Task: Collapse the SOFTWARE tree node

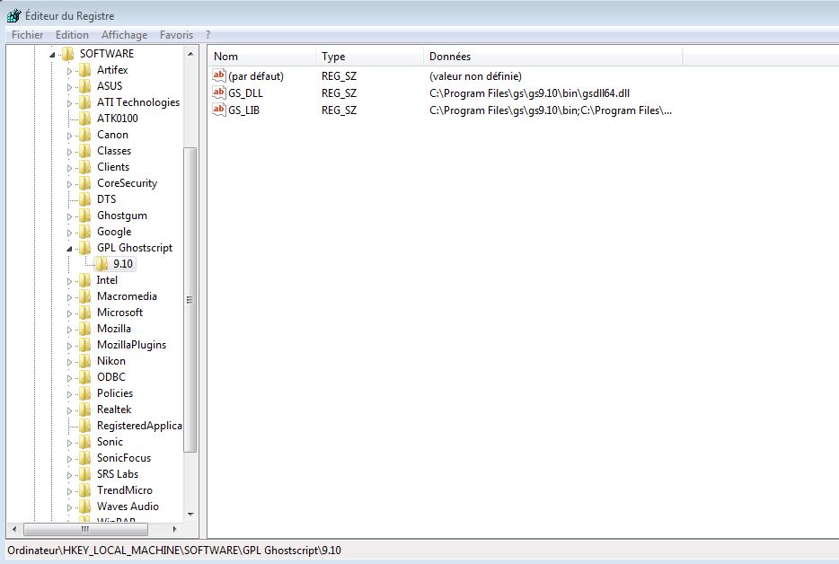Action: 52,55
